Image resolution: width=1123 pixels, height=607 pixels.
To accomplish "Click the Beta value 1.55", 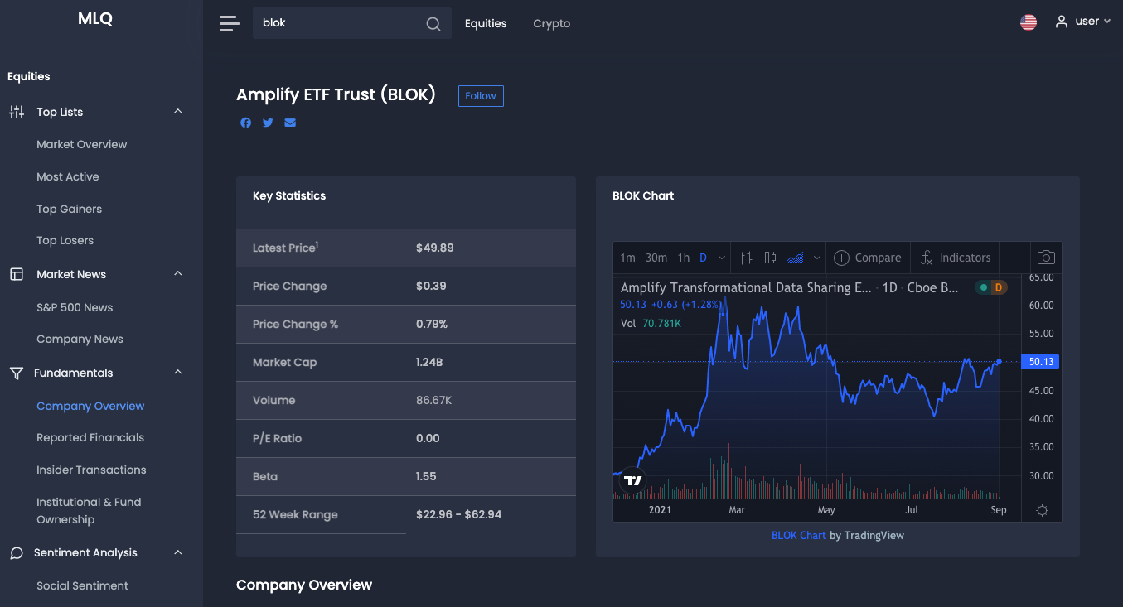I will (x=426, y=476).
